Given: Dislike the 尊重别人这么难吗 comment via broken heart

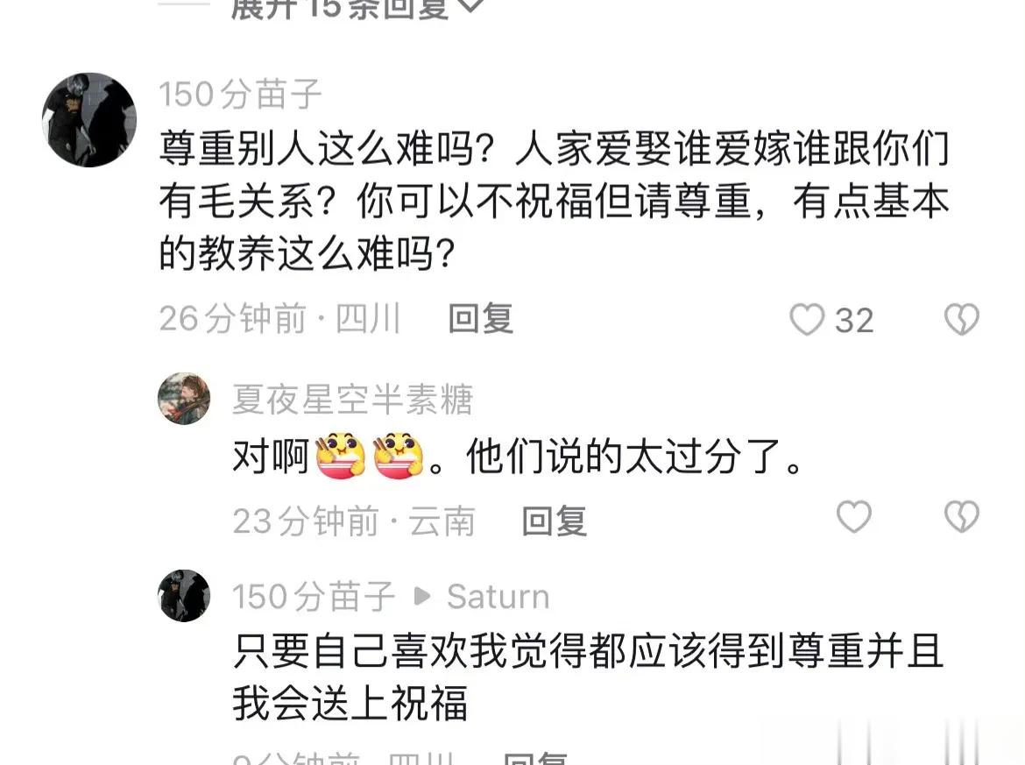Looking at the screenshot, I should pyautogui.click(x=962, y=320).
